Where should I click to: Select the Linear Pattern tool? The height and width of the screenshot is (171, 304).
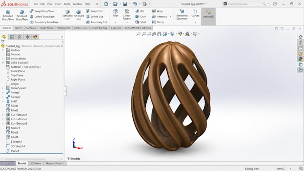pos(127,15)
